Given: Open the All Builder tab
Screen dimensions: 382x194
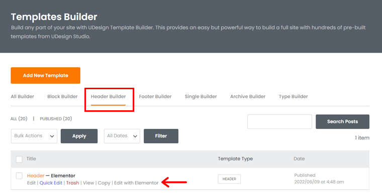Looking at the screenshot, I should point(23,97).
